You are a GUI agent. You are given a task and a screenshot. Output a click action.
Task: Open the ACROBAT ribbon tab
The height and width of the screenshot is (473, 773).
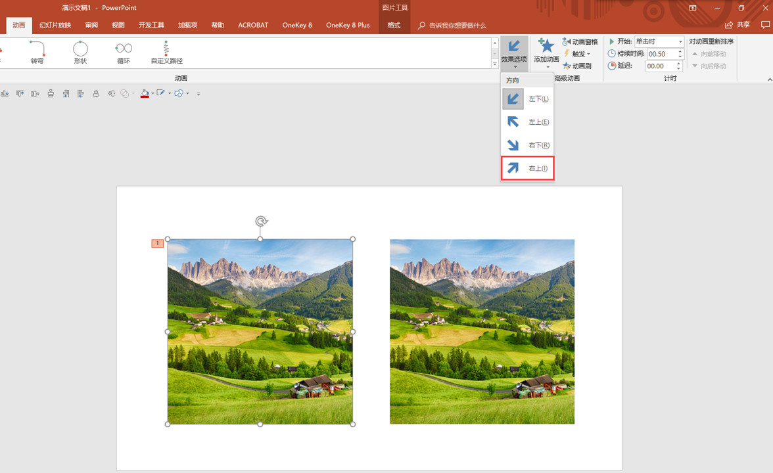pos(253,25)
